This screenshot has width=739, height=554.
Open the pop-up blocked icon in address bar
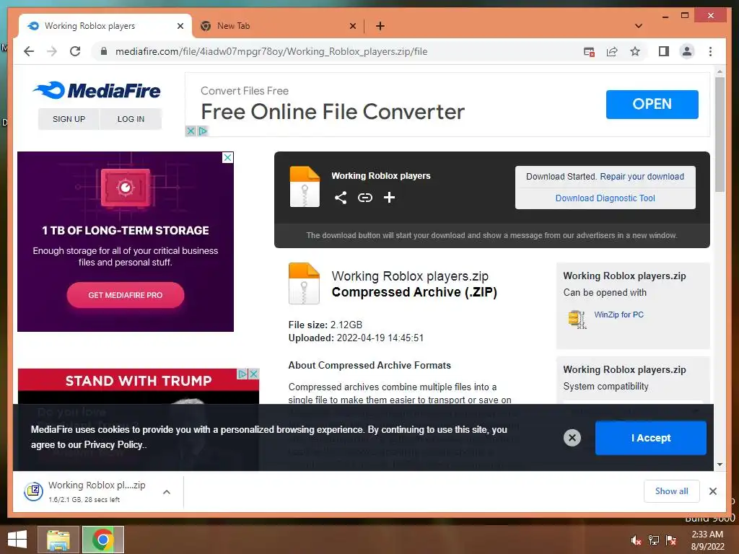click(589, 52)
